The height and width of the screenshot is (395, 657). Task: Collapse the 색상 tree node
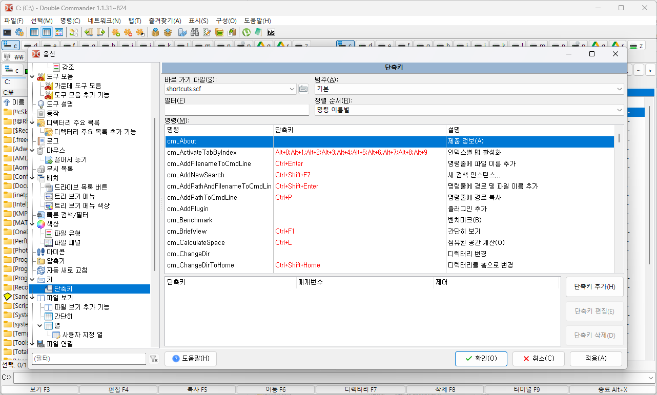[32, 224]
